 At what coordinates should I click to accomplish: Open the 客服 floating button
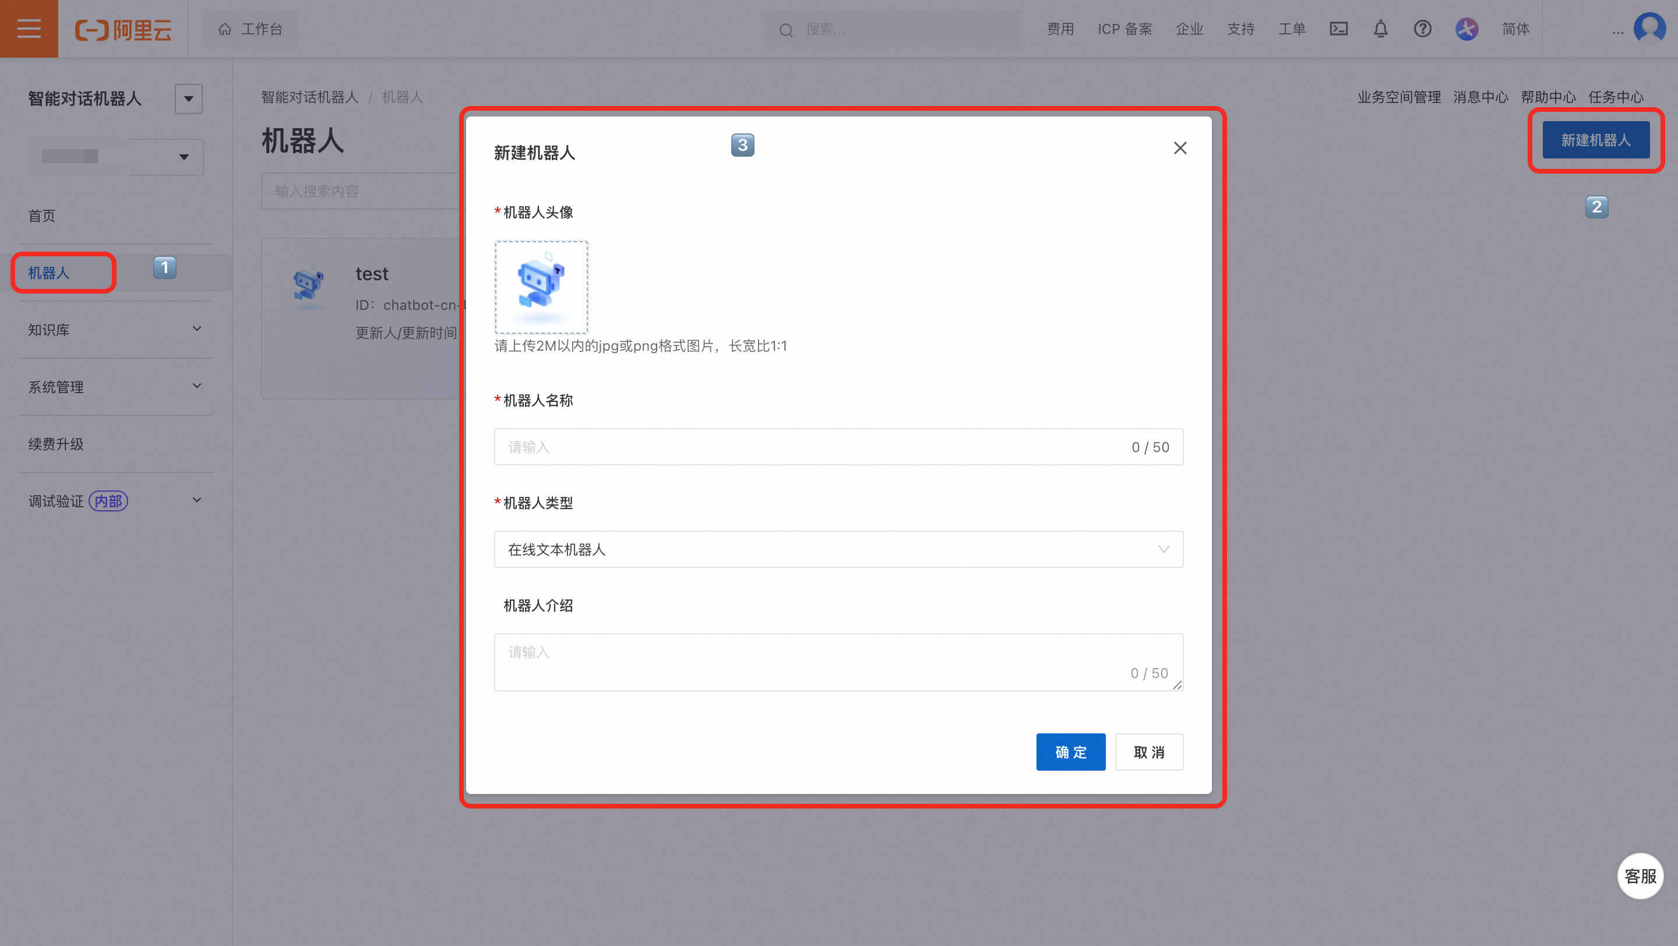pos(1640,876)
